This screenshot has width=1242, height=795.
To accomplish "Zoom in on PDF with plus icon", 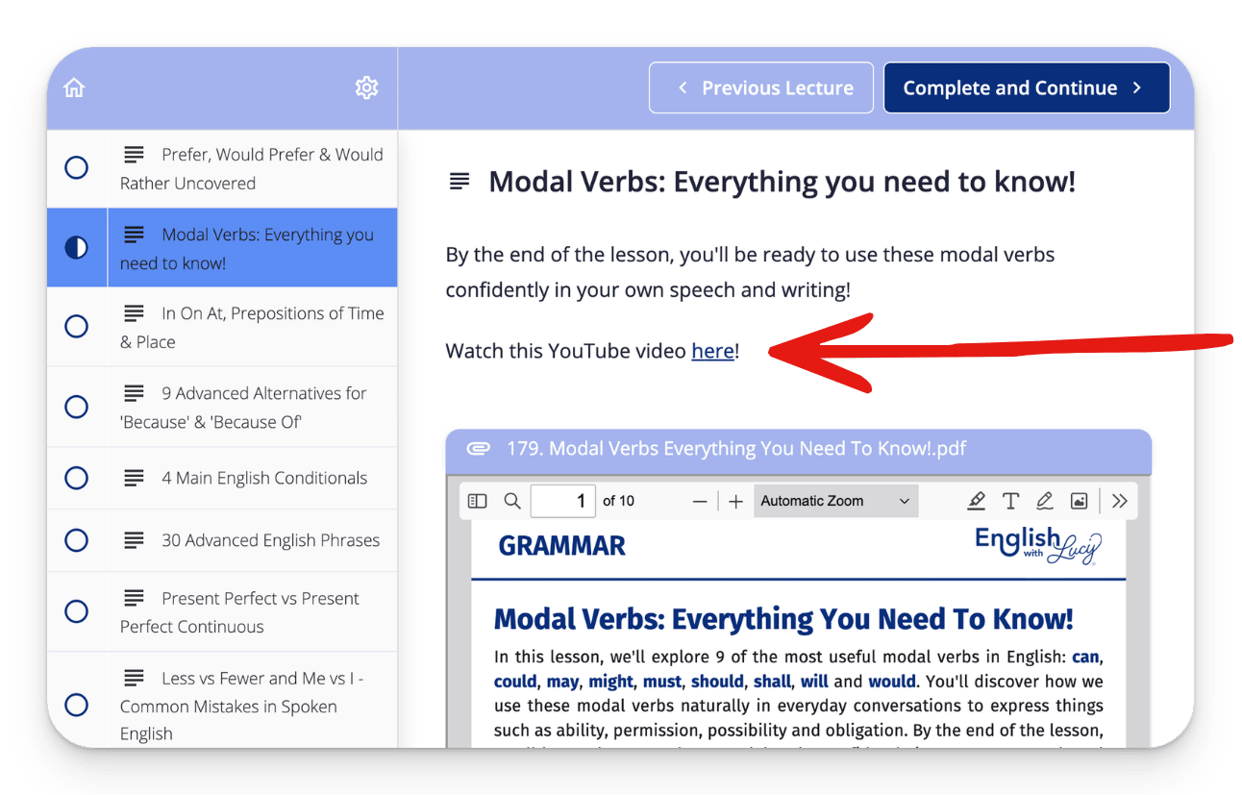I will (735, 501).
